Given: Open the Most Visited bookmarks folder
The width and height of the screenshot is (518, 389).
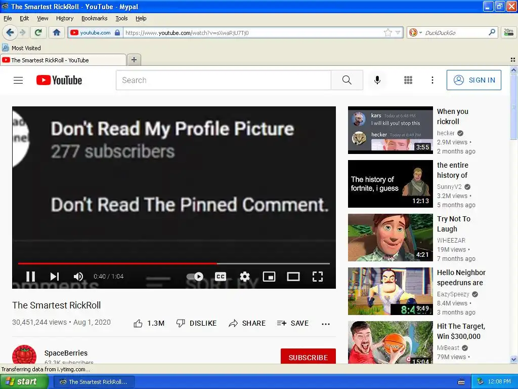Looking at the screenshot, I should [22, 48].
